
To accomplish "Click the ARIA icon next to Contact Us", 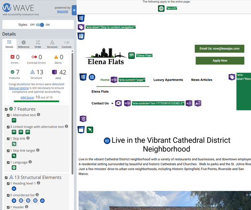I will 127,103.
